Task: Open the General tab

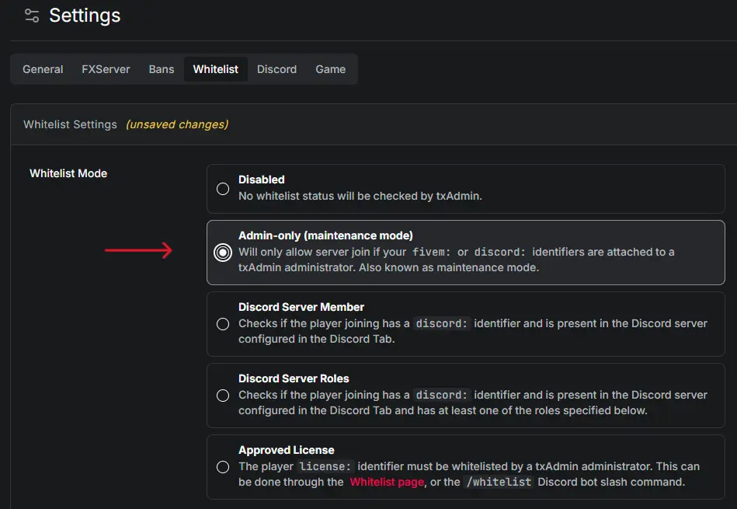Action: tap(43, 69)
